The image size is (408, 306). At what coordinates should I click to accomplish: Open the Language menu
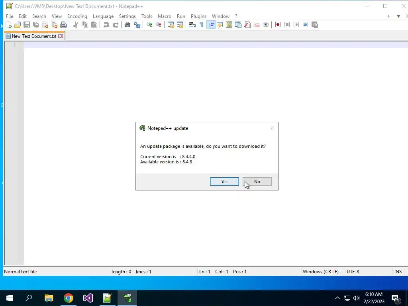[x=103, y=16]
